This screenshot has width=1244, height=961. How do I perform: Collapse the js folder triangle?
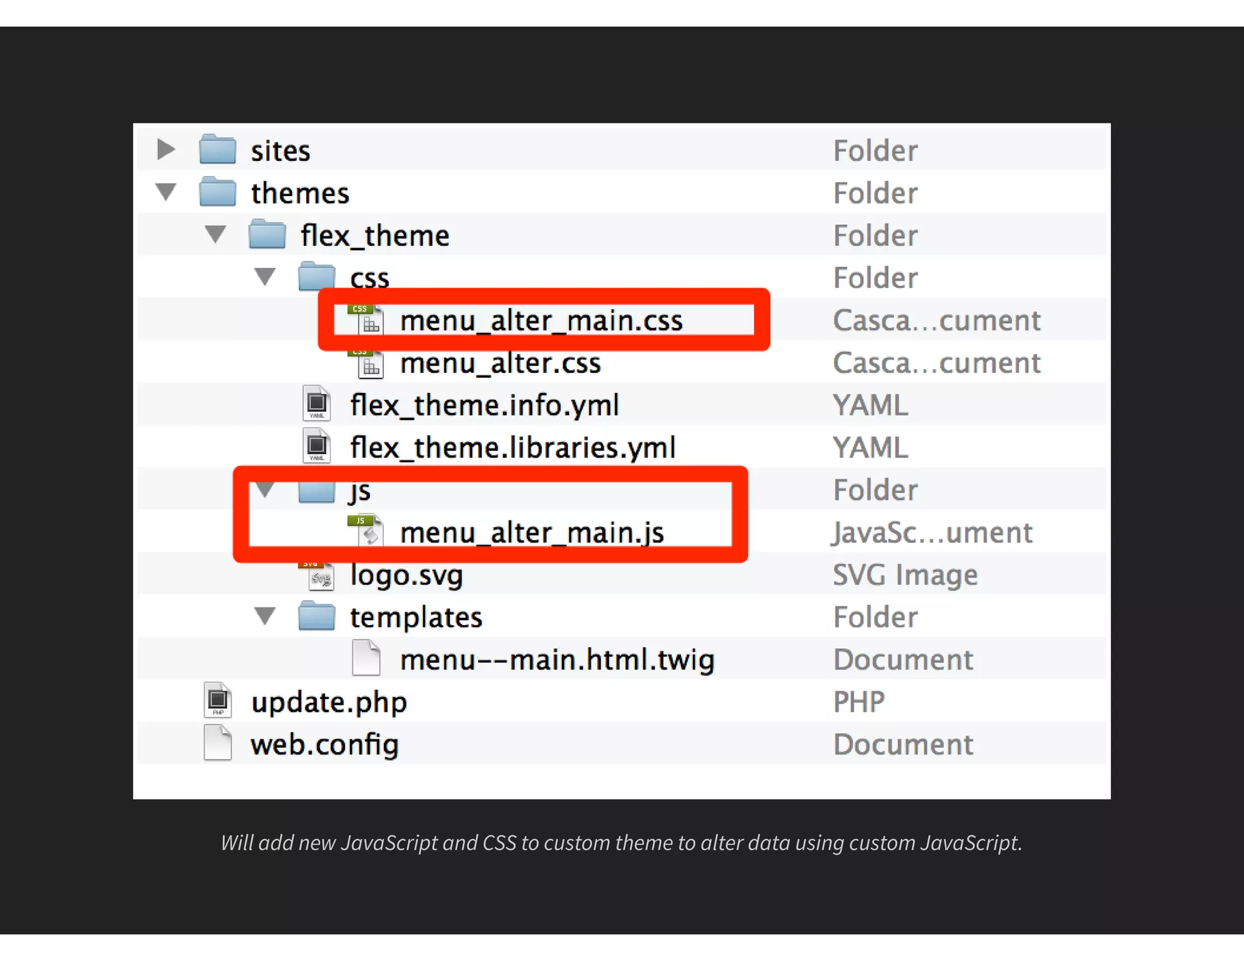(265, 489)
